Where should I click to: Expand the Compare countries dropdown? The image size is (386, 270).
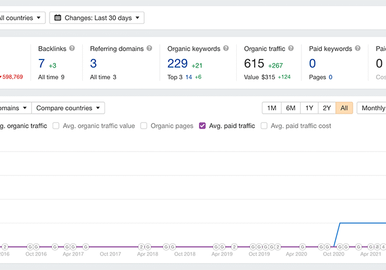pos(68,108)
